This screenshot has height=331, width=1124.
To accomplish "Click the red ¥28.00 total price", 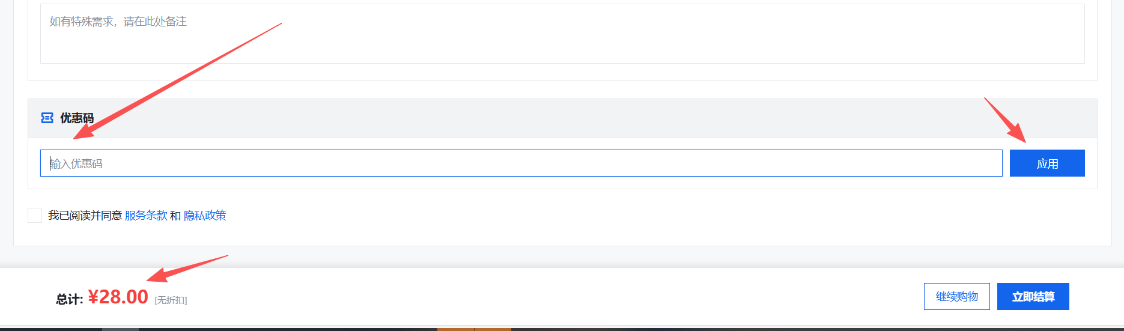I will [118, 297].
